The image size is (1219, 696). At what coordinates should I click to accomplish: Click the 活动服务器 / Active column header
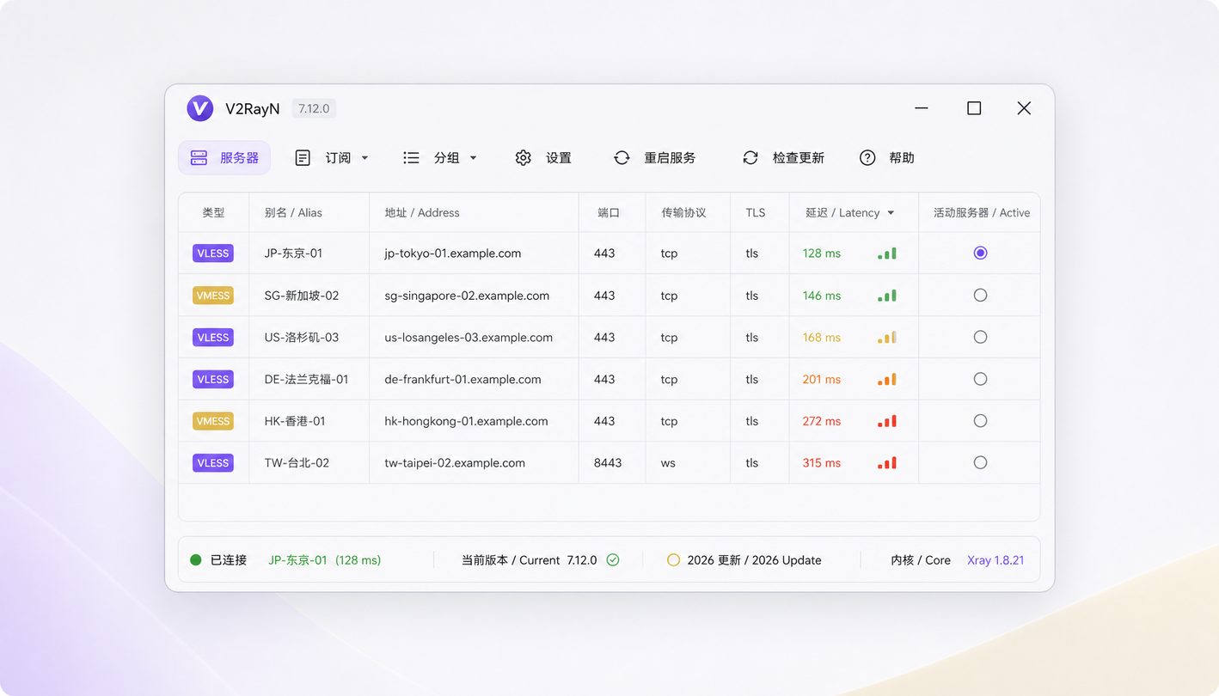pyautogui.click(x=982, y=213)
